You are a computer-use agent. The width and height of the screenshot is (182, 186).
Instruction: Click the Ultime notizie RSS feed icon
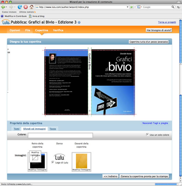pos(35,12)
